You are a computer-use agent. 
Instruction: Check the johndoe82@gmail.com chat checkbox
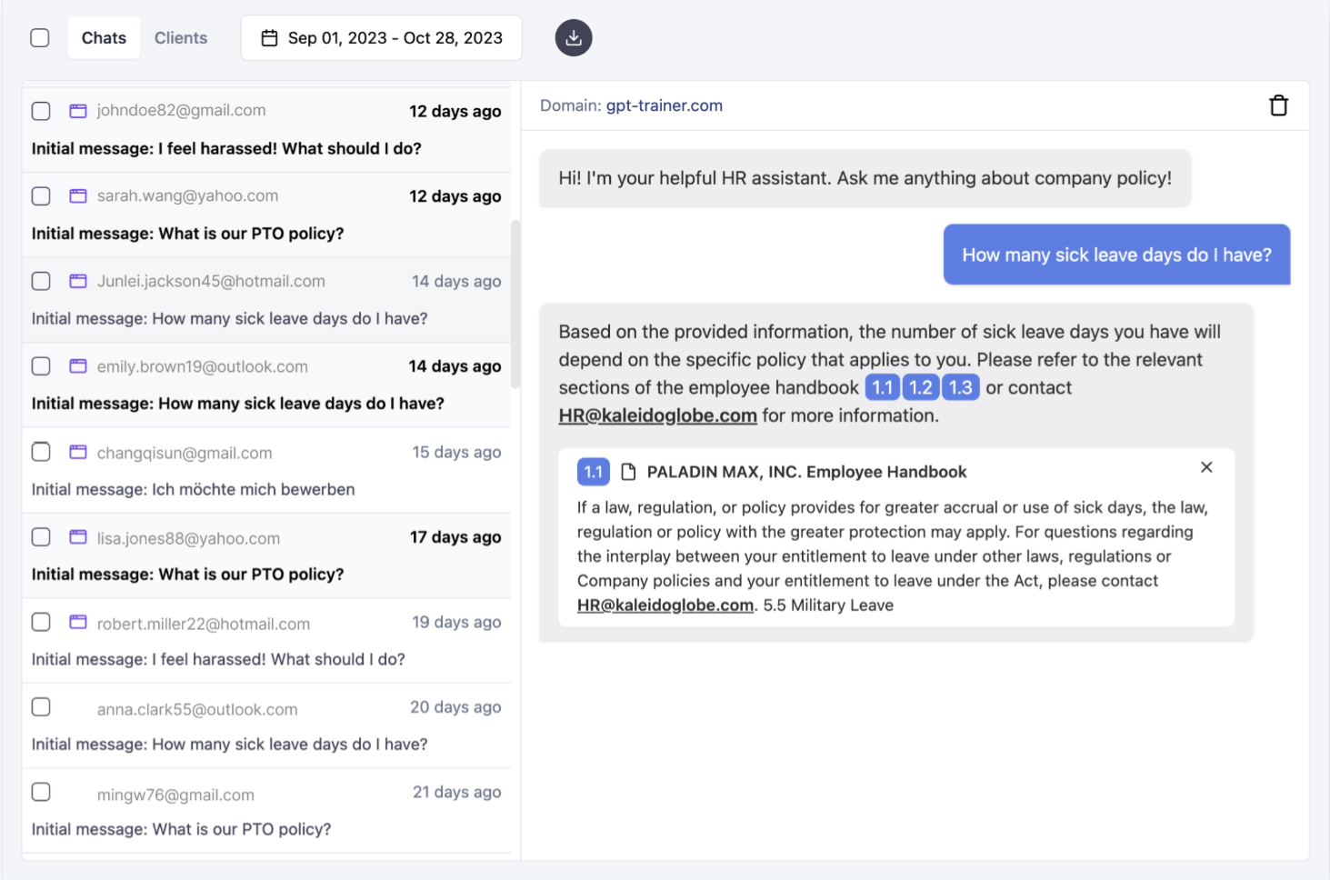coord(41,111)
